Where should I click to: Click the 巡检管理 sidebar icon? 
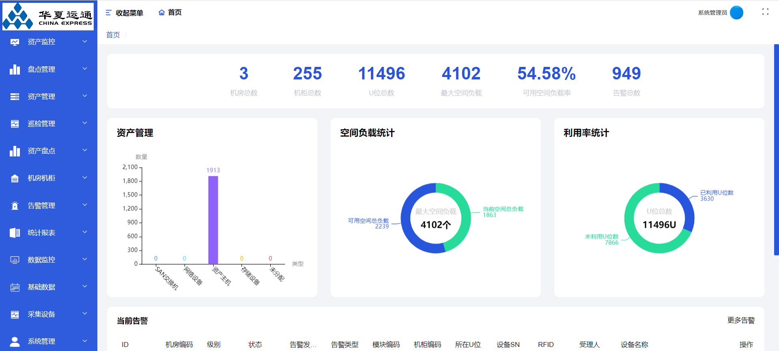tap(15, 124)
